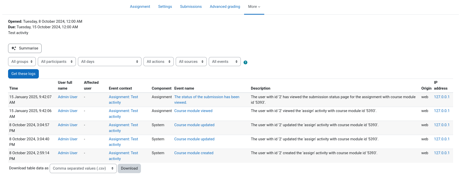The image size is (471, 186).
Task: Click IP 127.0.0.1 in the 9:42:07 AM row
Action: pos(442,97)
